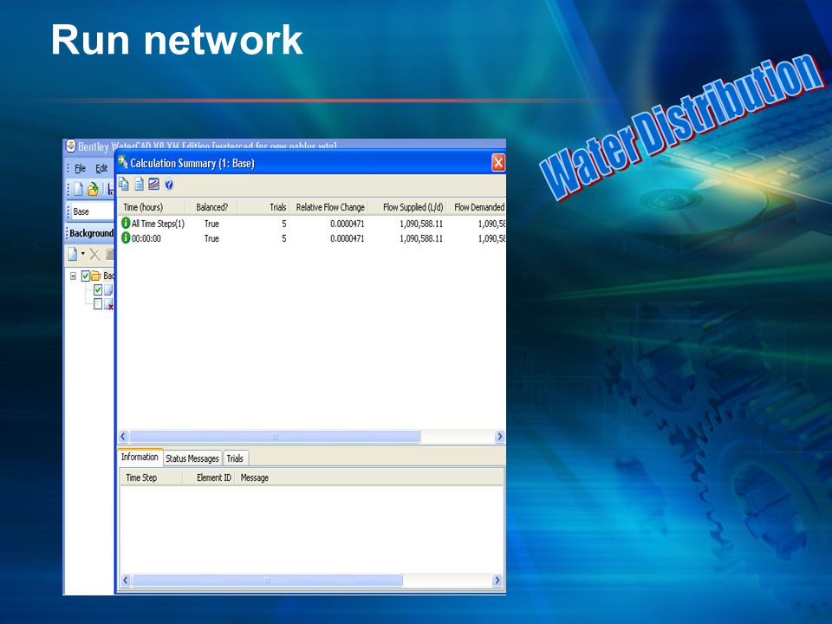Click the Relative Flow Change column header
Screen dimensions: 832x624
(329, 207)
